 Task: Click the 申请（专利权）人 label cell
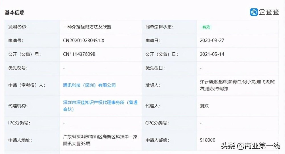[x=32, y=85]
